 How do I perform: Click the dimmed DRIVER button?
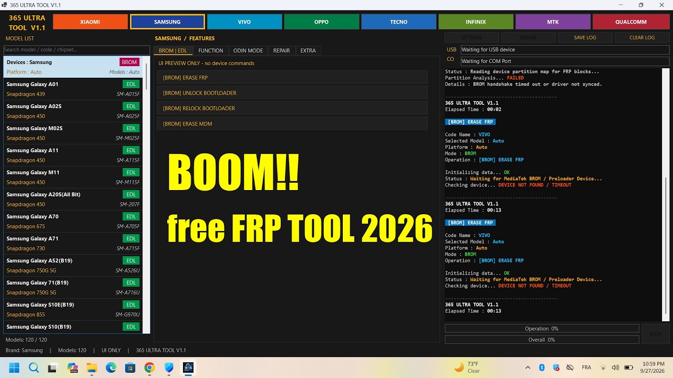pyautogui.click(x=528, y=38)
